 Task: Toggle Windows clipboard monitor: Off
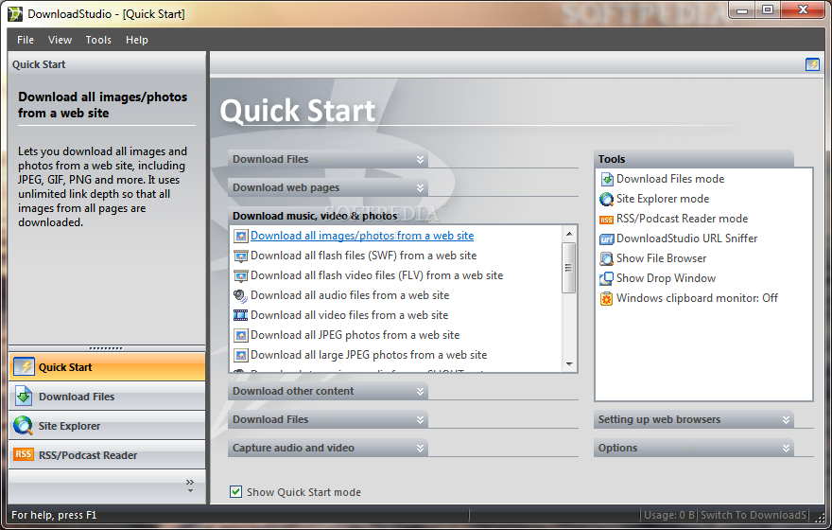click(x=697, y=298)
